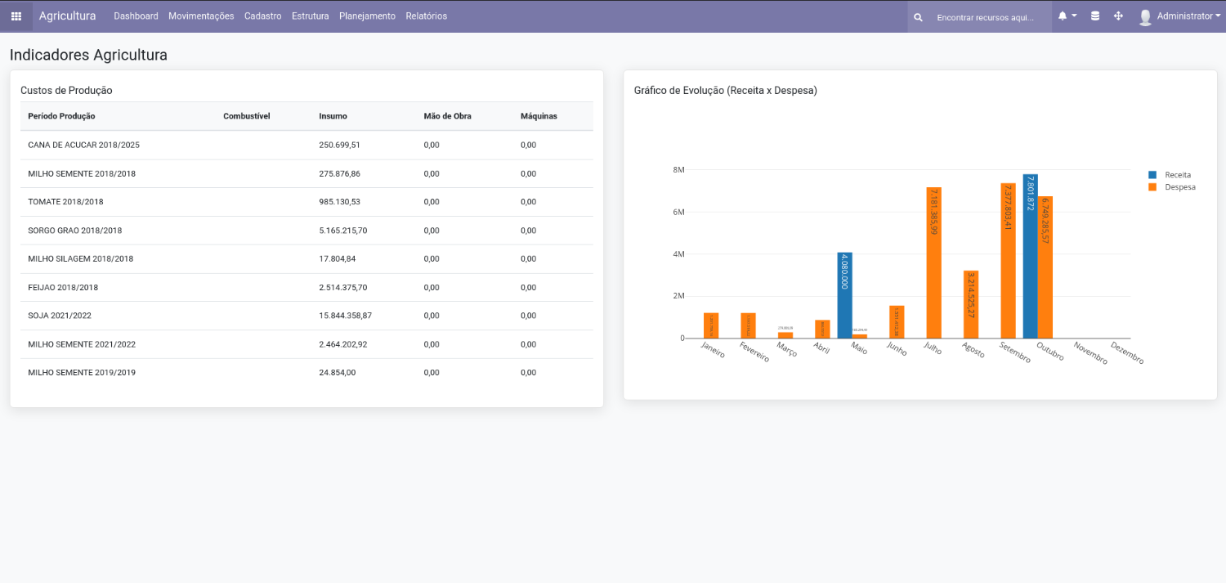Open the Movimentações menu
The image size is (1226, 583).
[x=201, y=16]
